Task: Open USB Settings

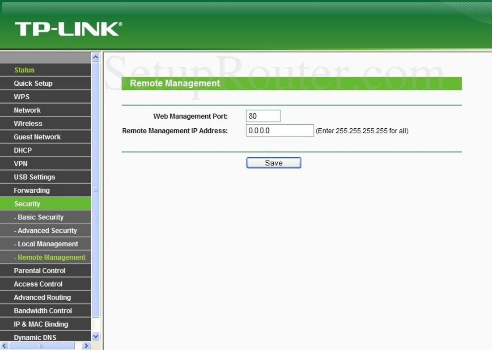Action: tap(46, 177)
